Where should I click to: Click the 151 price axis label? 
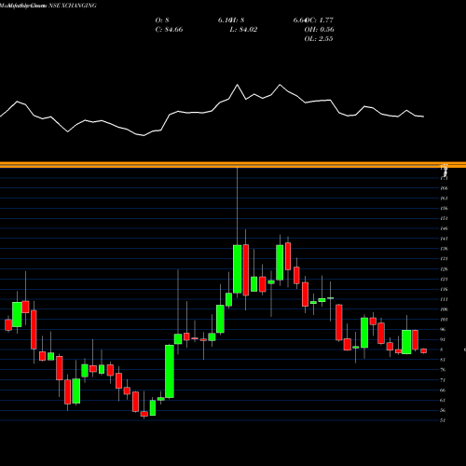pos(445,218)
